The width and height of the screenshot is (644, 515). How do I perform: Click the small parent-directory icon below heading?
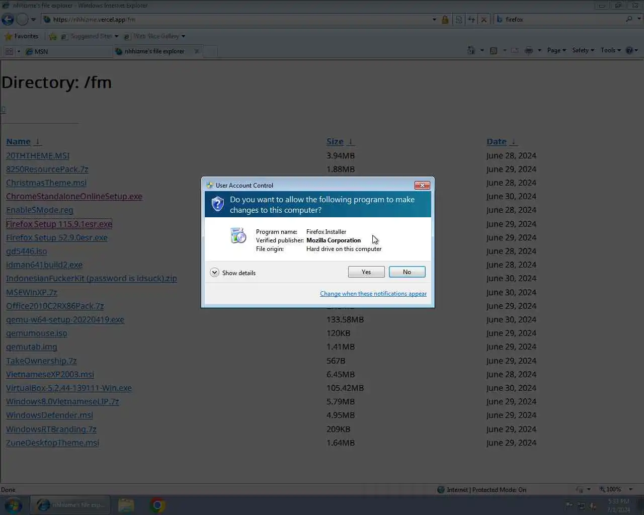tap(3, 110)
